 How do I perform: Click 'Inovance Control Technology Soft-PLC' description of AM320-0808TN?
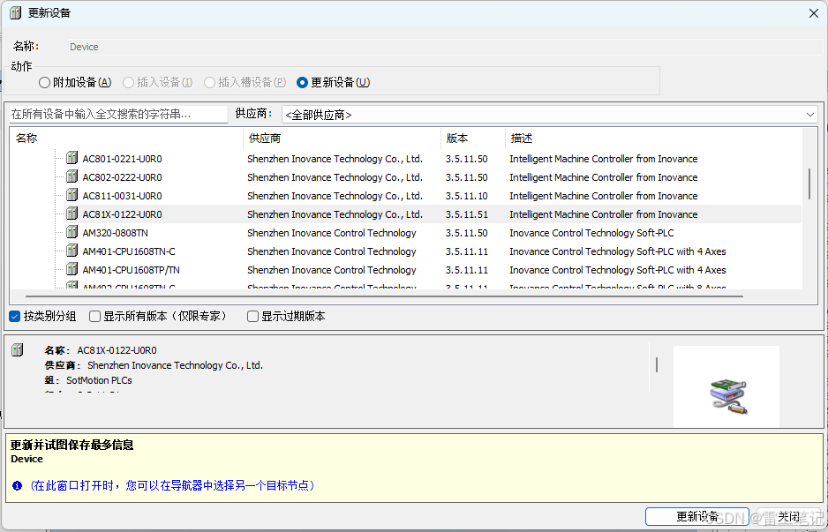(x=591, y=233)
